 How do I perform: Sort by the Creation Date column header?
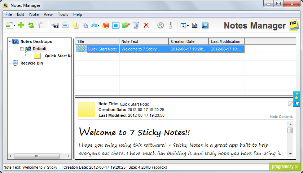(x=189, y=41)
